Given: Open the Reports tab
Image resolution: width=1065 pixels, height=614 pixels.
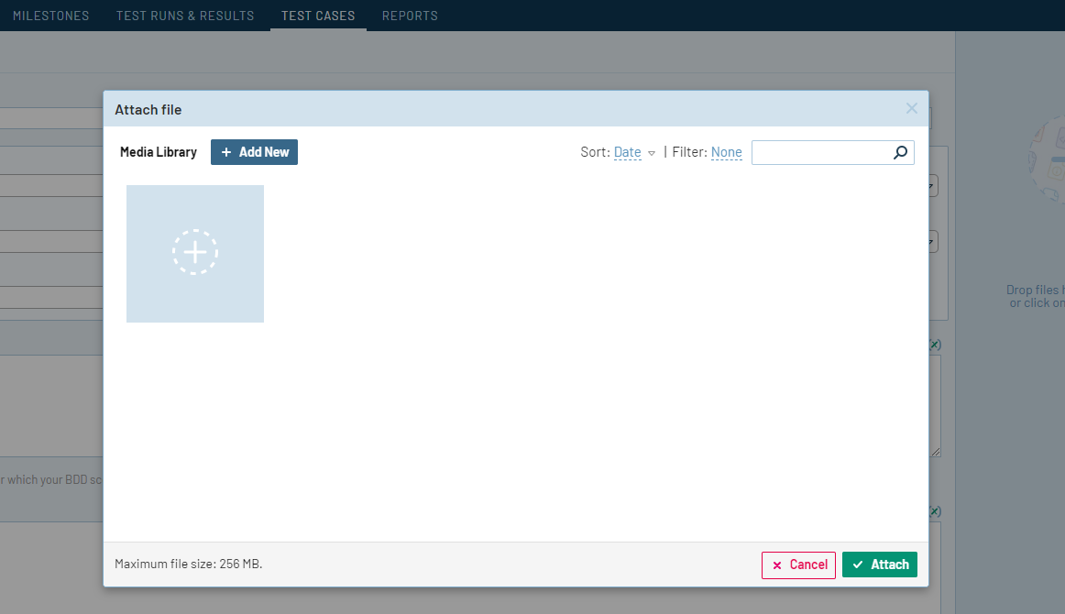Looking at the screenshot, I should point(410,16).
